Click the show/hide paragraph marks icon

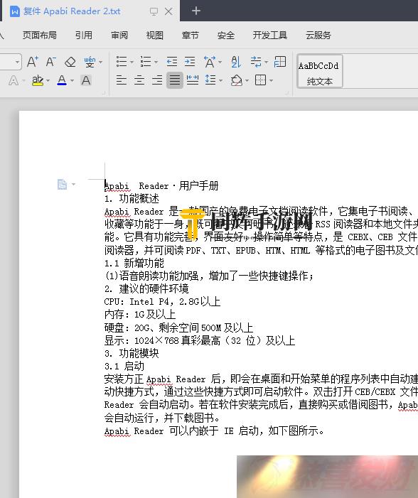point(256,62)
